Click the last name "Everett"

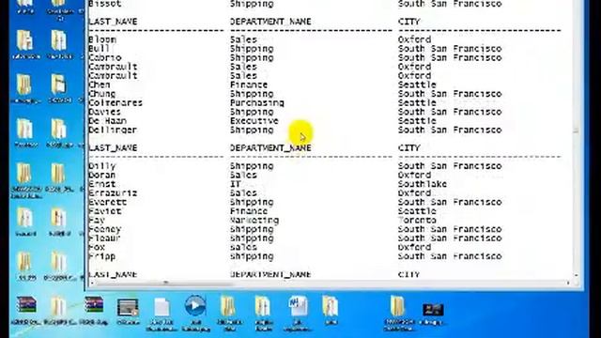pos(107,202)
